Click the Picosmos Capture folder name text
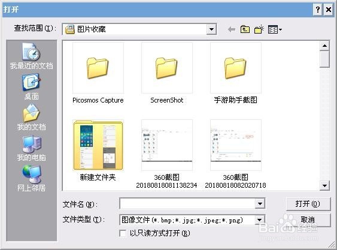This screenshot has height=250, width=337. pyautogui.click(x=98, y=100)
